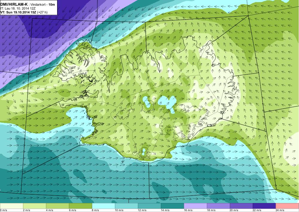Click the 'VT: Sun 19.10.2014 15Z' valid time
This screenshot has width=299, height=212.
coord(18,12)
